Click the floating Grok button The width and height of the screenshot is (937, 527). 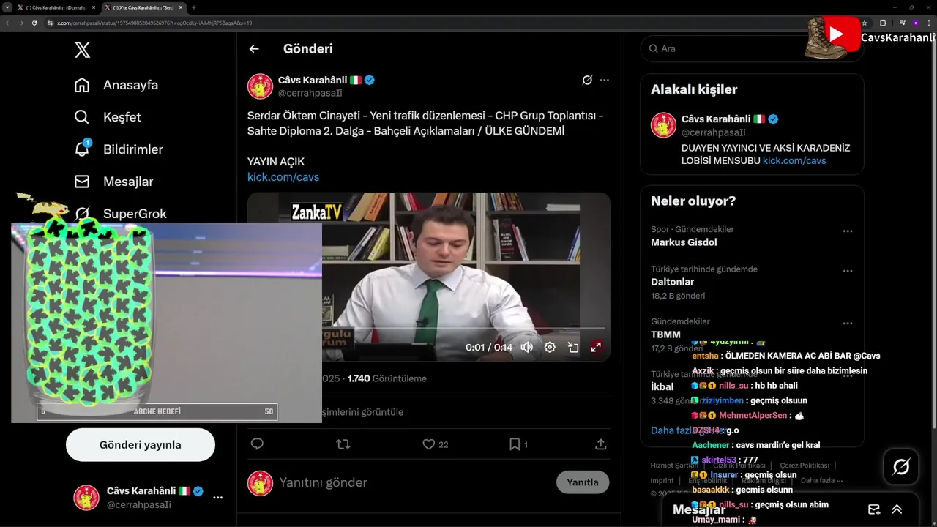[901, 467]
